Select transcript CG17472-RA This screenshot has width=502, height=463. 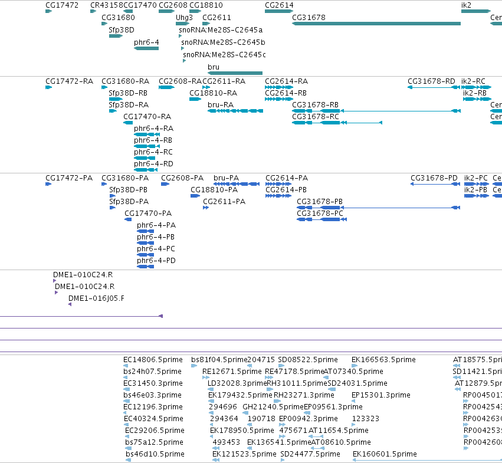69,81
